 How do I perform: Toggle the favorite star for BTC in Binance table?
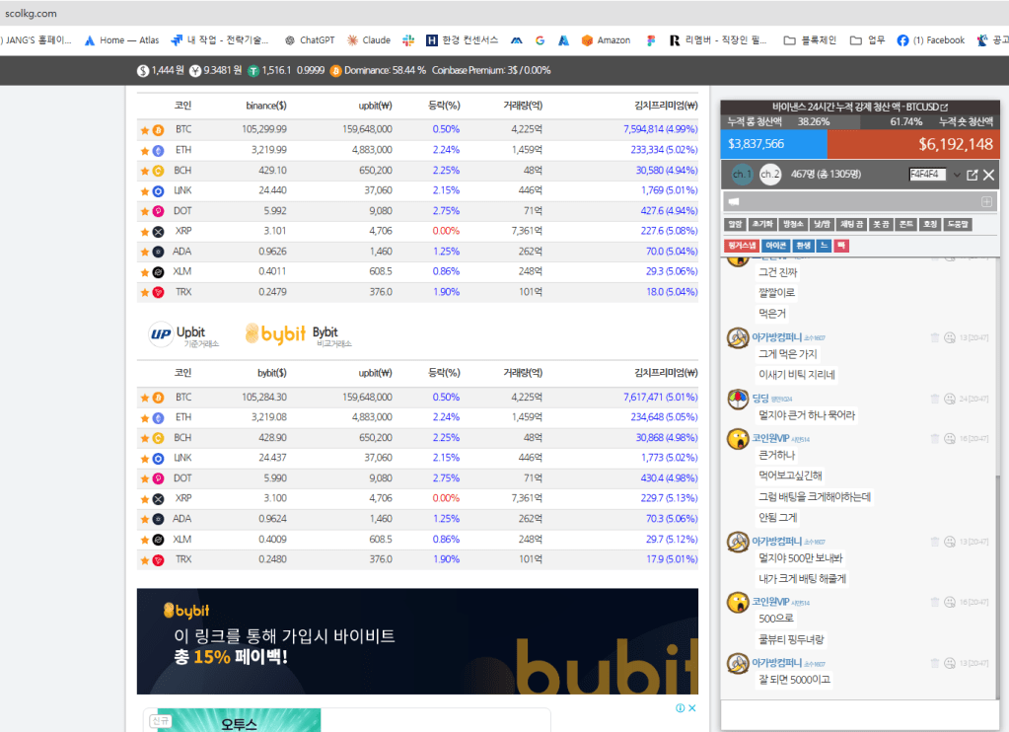tap(145, 129)
